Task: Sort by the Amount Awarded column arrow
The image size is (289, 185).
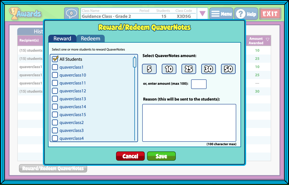Action: 268,39
